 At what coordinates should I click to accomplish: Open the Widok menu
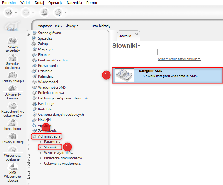25,2
